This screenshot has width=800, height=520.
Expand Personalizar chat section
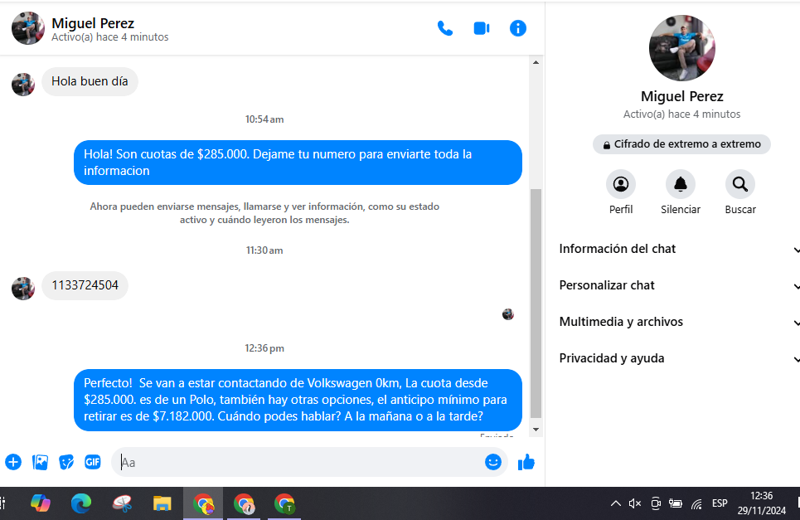pyautogui.click(x=679, y=285)
